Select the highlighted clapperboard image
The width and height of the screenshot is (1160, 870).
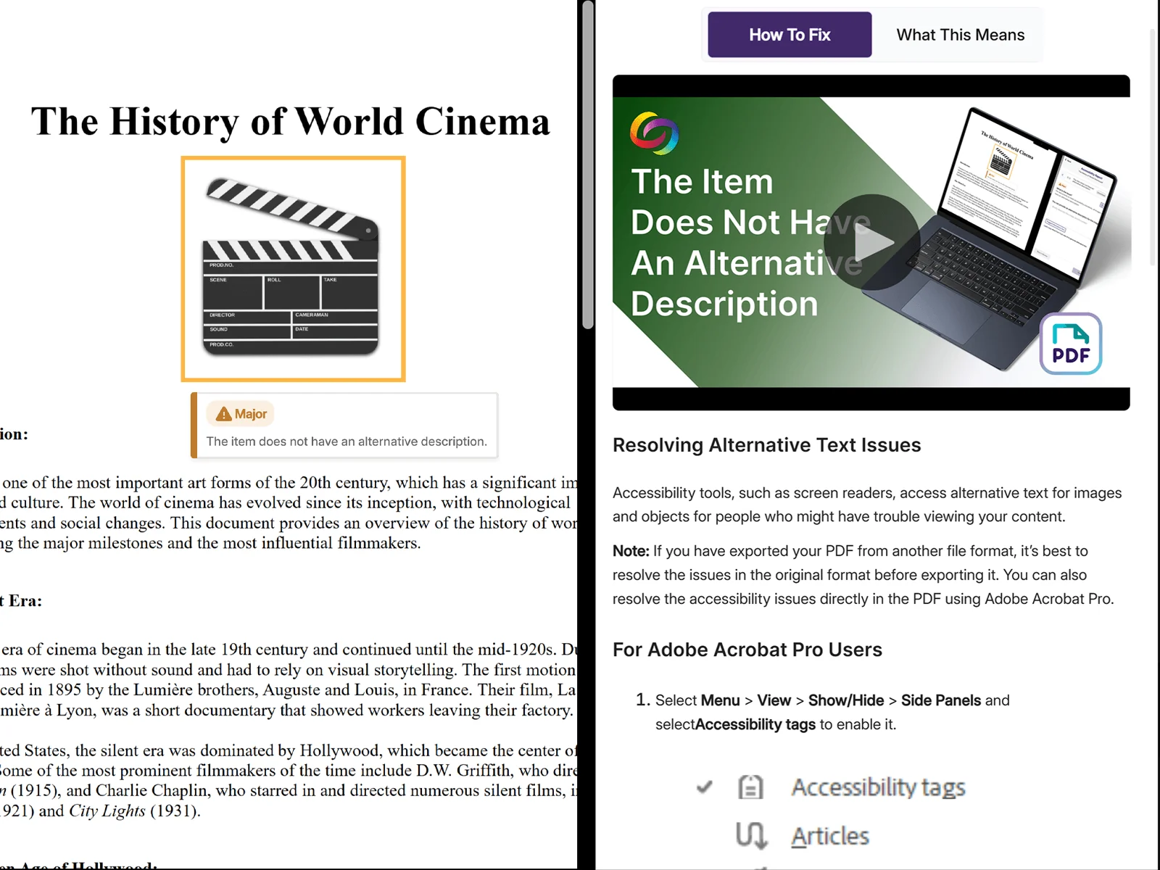pos(293,268)
